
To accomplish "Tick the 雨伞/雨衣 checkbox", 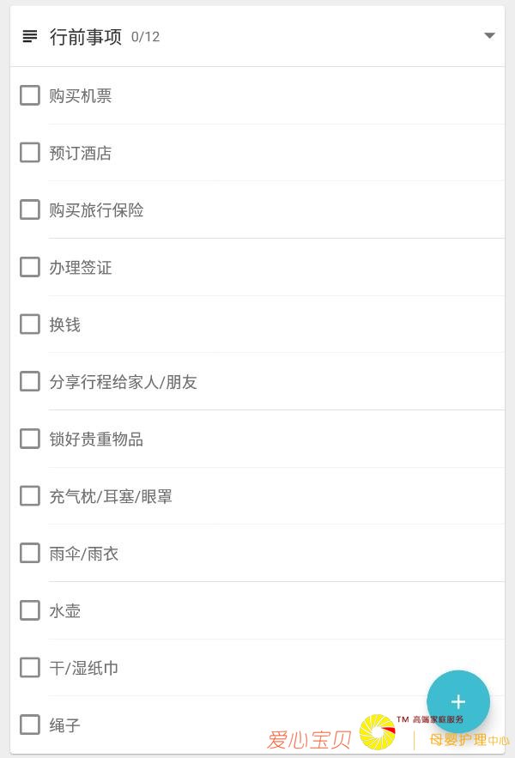I will point(29,553).
